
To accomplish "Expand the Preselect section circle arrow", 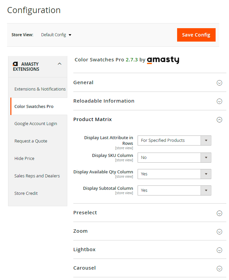I will click(x=219, y=213).
